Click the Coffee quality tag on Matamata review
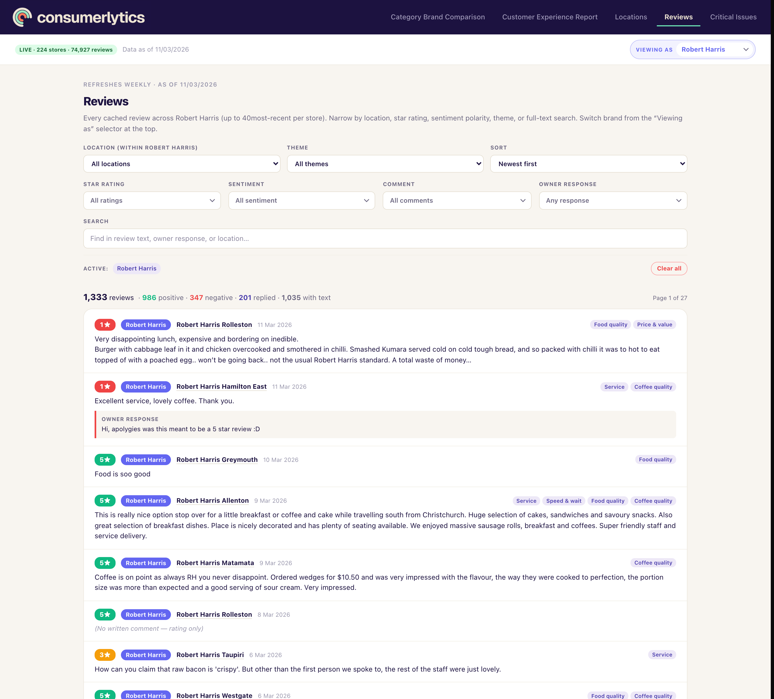The image size is (774, 699). pyautogui.click(x=653, y=563)
